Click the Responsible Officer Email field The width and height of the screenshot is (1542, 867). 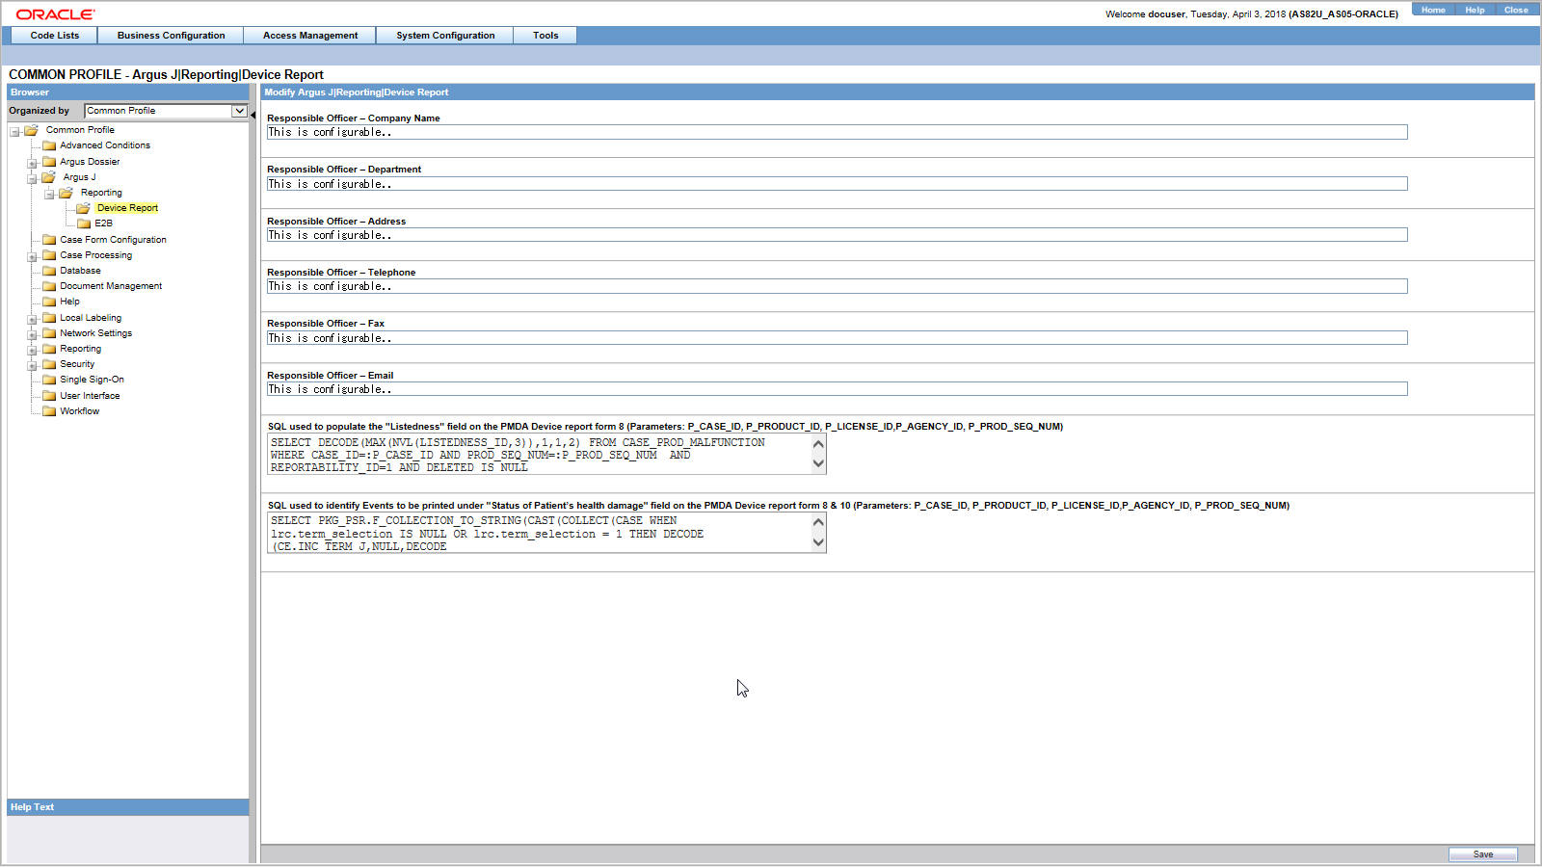837,389
